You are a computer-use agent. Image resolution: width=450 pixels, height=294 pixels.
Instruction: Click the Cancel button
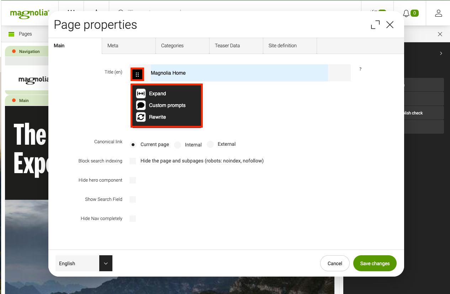pos(335,263)
